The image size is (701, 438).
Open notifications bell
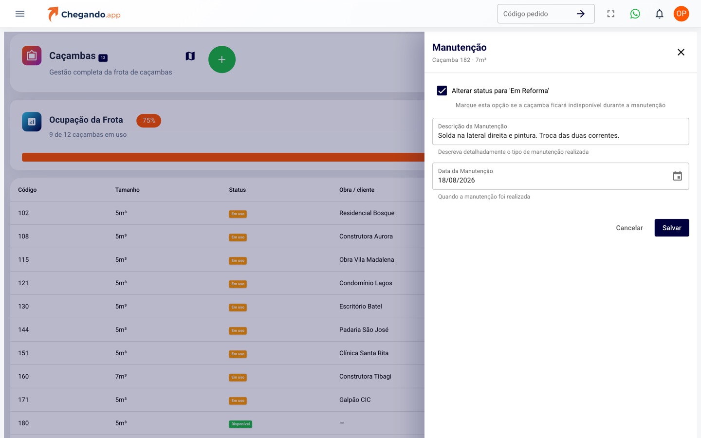[659, 14]
